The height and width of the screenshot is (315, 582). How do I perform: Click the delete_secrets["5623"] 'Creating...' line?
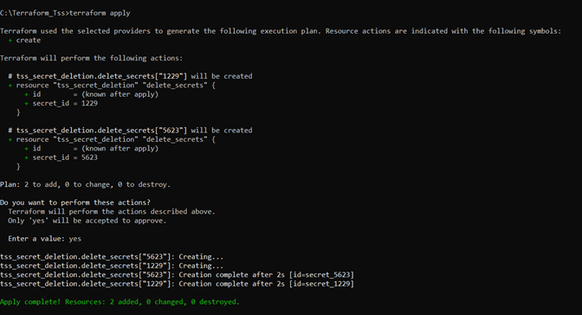(112, 257)
